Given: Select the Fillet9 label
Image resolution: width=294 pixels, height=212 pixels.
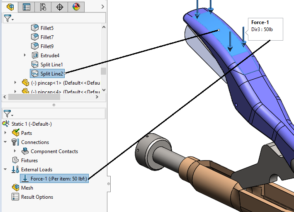Looking at the screenshot, I should [x=47, y=46].
